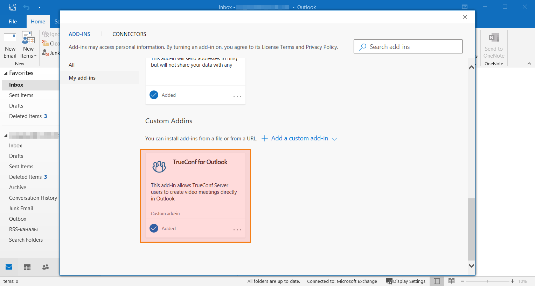Switch to Mail view icon
Screen dimensions: 535x286
coord(9,267)
